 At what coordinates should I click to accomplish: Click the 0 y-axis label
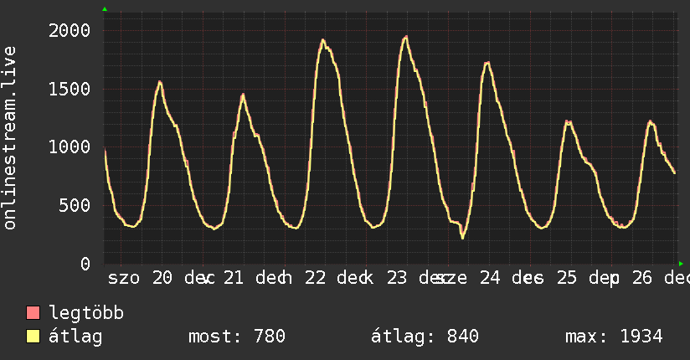[85, 264]
